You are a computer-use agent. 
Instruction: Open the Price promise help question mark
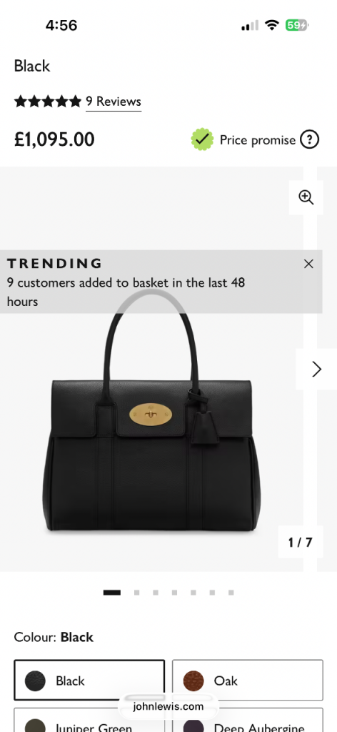point(309,139)
